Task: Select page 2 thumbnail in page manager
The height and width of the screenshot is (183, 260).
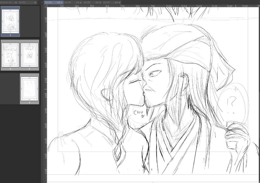Action: (x=30, y=55)
